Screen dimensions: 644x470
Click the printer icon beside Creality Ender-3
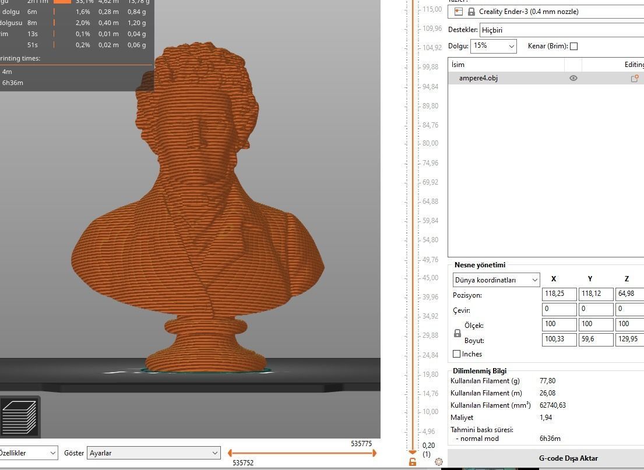pos(458,12)
